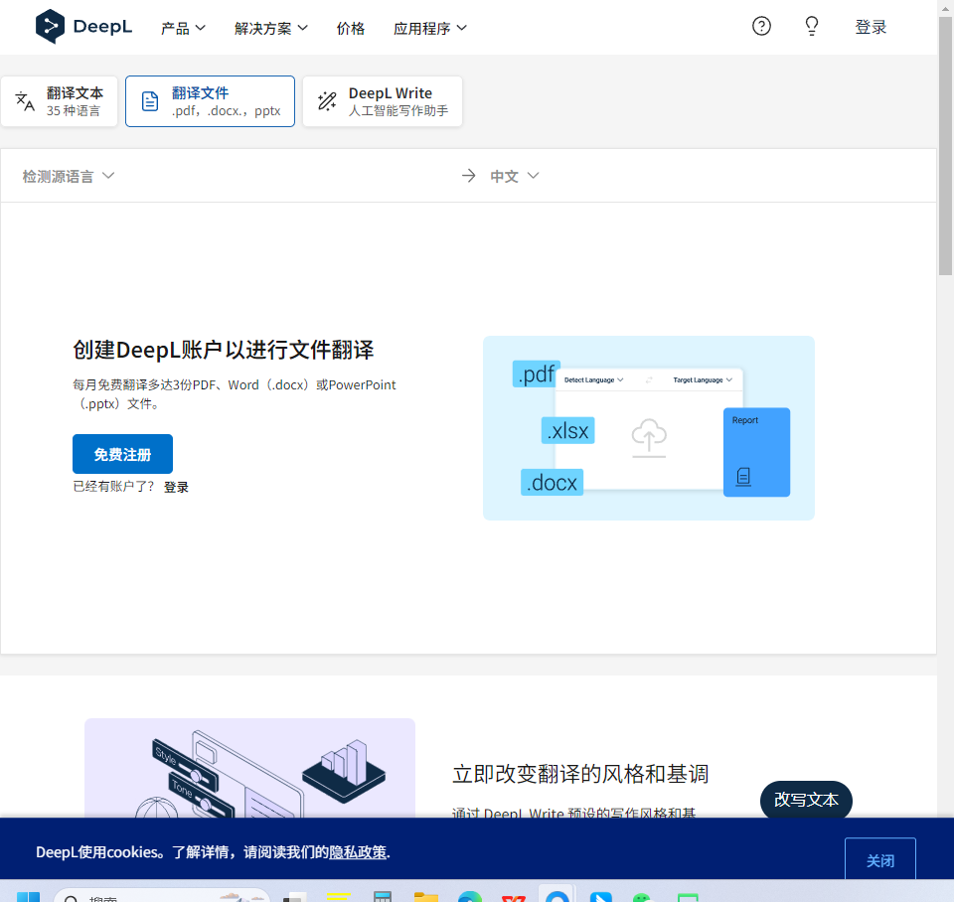Click the Windows Start button on taskbar

coord(28,896)
